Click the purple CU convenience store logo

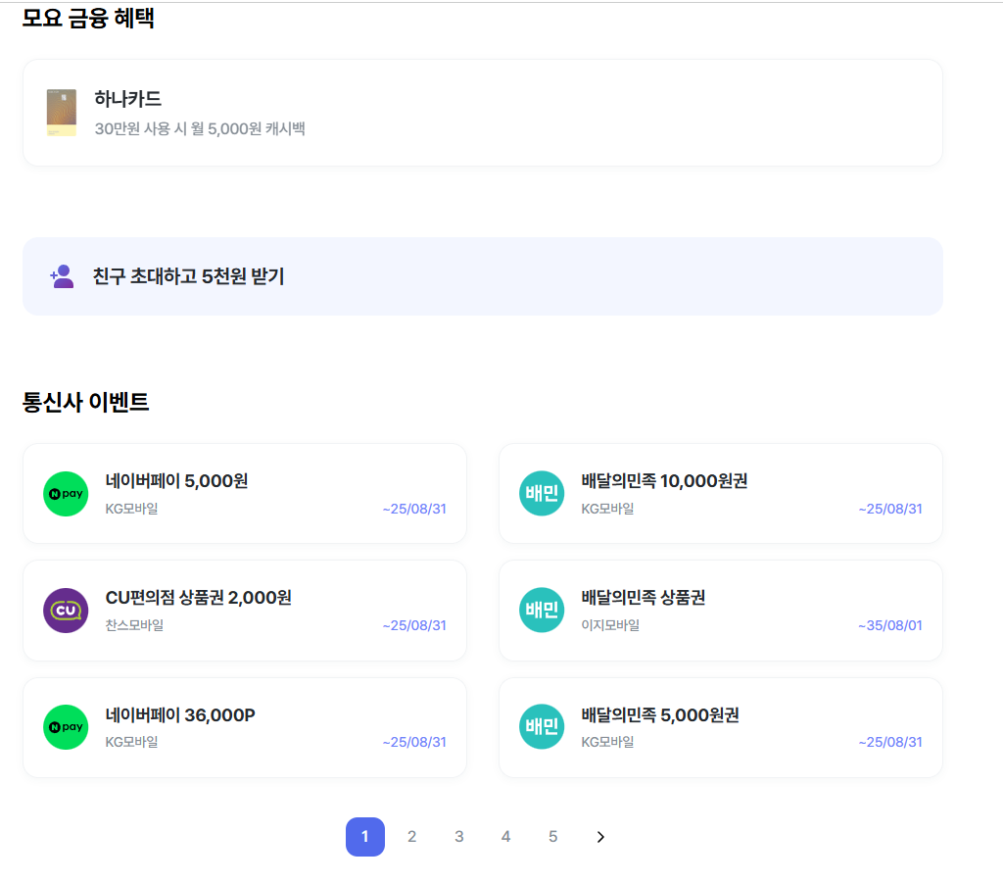click(x=66, y=610)
